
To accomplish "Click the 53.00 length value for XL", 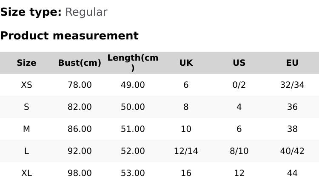I will click(133, 173).
